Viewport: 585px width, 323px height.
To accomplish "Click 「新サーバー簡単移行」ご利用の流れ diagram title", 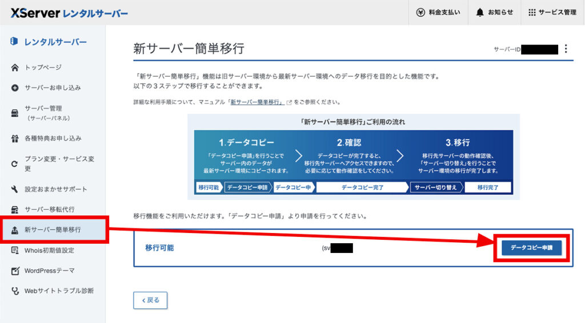I will (352, 122).
